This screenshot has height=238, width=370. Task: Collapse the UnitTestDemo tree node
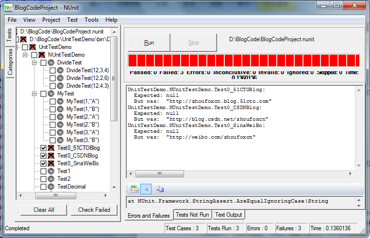[17, 48]
